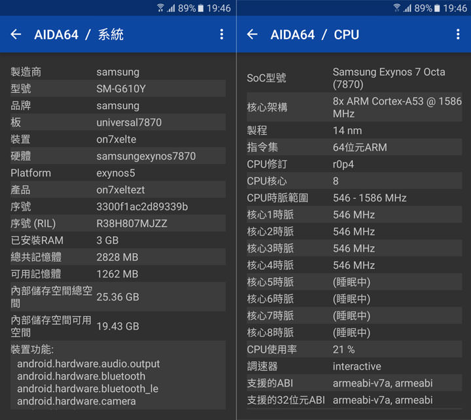Tap the Wi-Fi icon above the CPU screen
Screen dimensions: 471x420
pos(396,8)
